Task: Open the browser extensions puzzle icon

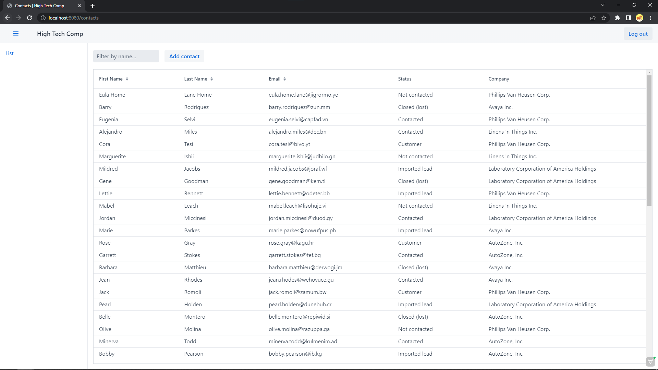Action: pyautogui.click(x=618, y=18)
